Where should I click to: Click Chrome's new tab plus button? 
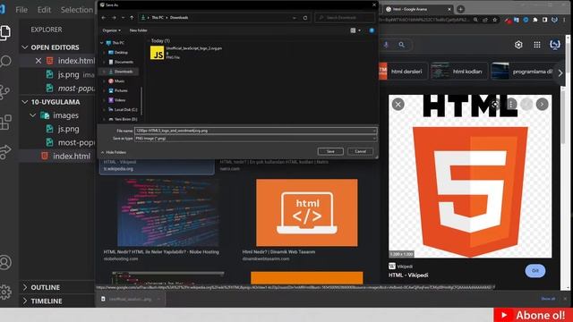[x=460, y=9]
